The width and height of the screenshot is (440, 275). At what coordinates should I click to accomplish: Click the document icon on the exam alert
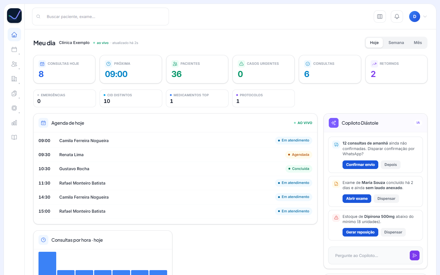click(336, 184)
